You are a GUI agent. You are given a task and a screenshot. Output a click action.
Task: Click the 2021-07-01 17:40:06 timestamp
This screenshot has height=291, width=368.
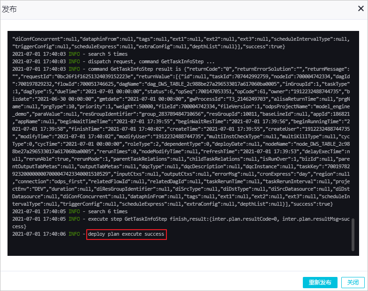coord(39,234)
